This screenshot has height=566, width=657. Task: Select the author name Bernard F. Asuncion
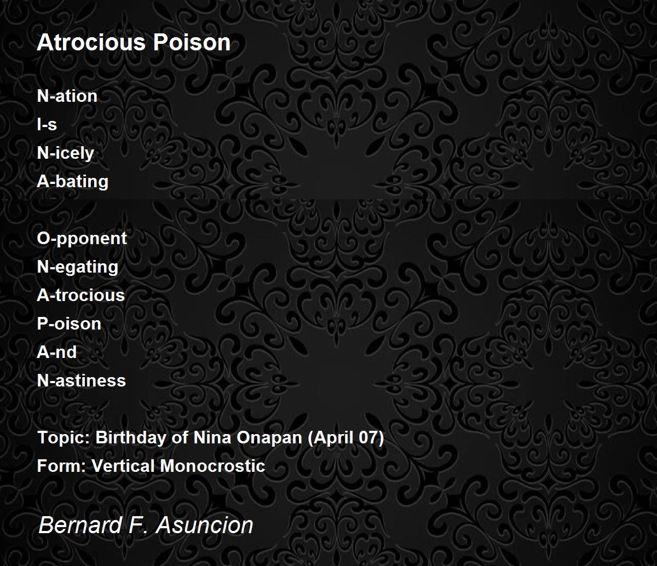pyautogui.click(x=146, y=525)
